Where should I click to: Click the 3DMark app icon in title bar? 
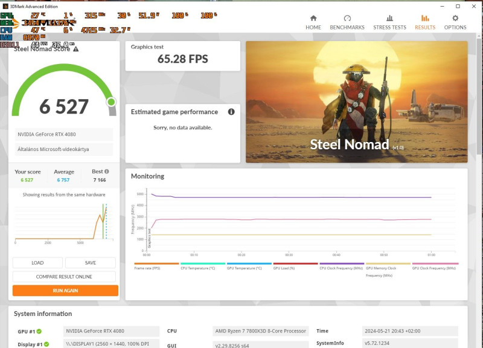(x=5, y=6)
